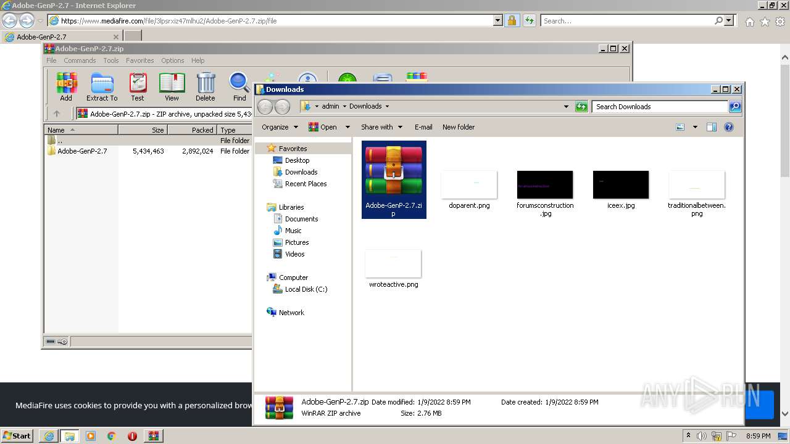Expand view options dropdown arrow in Explorer

click(695, 127)
